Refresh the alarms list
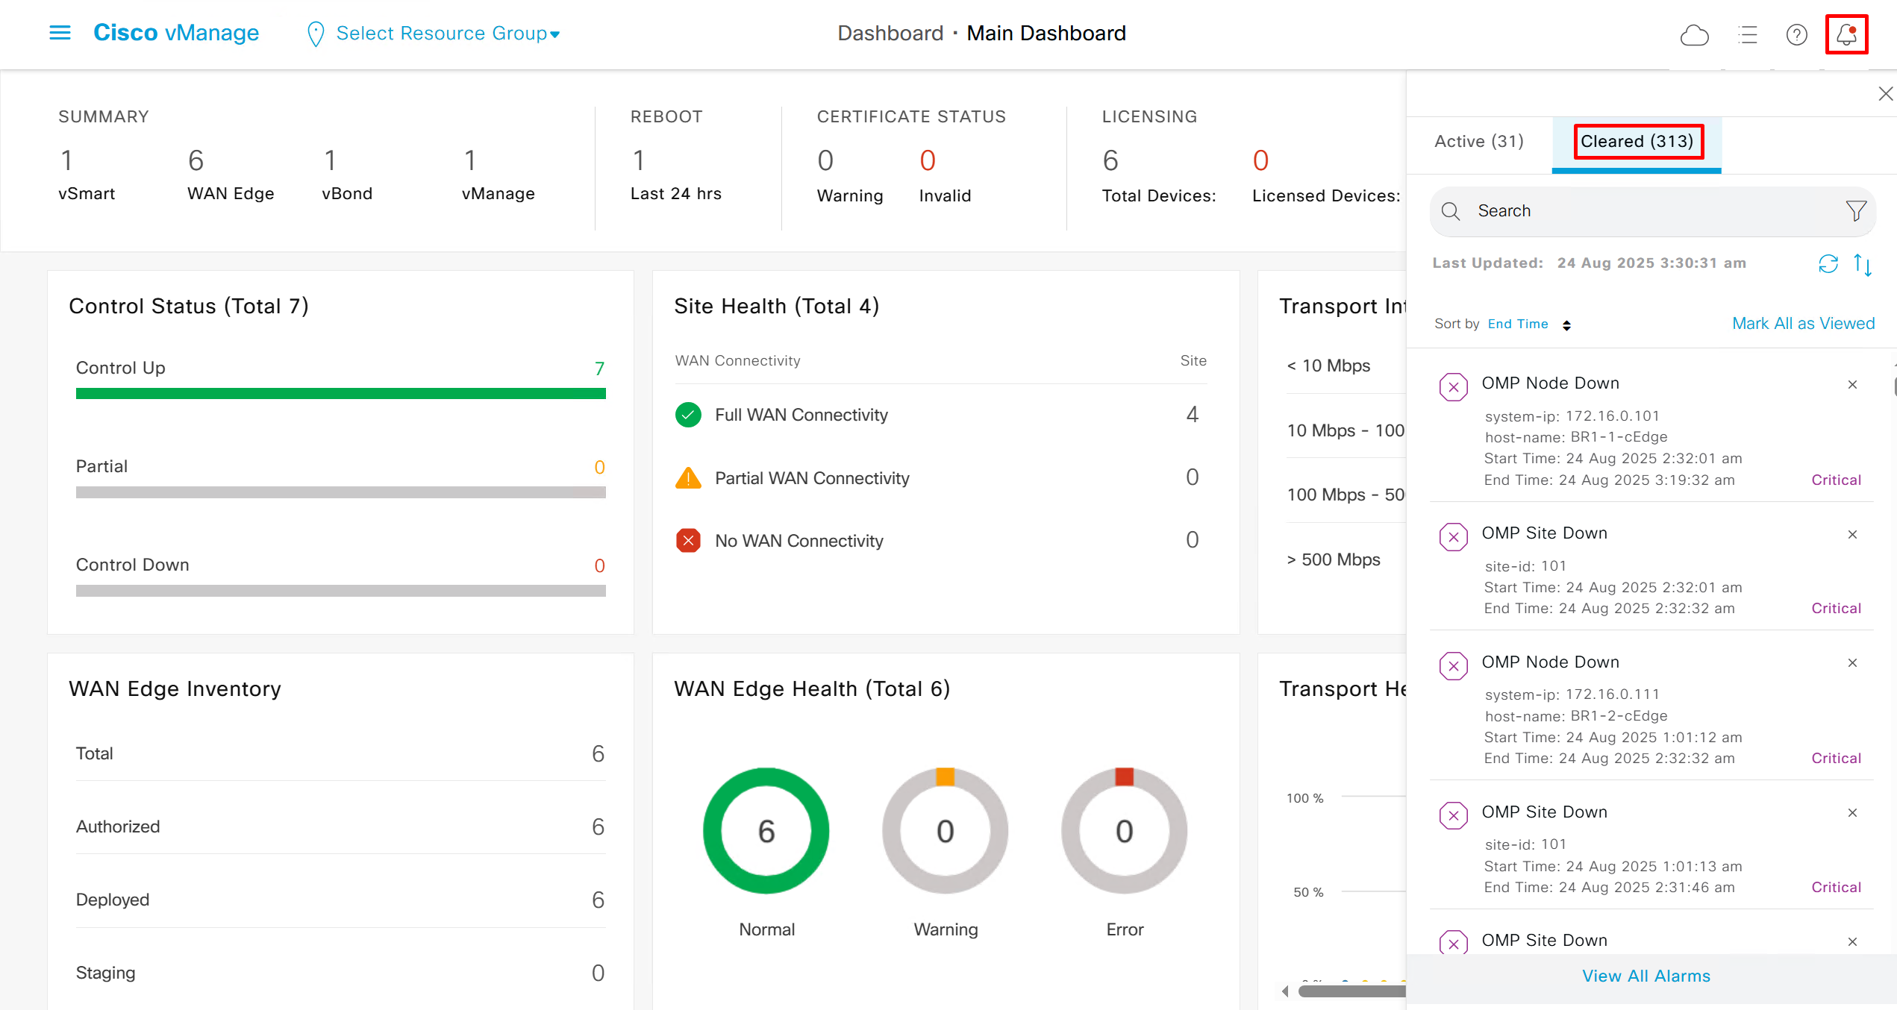Image resolution: width=1897 pixels, height=1010 pixels. tap(1828, 263)
